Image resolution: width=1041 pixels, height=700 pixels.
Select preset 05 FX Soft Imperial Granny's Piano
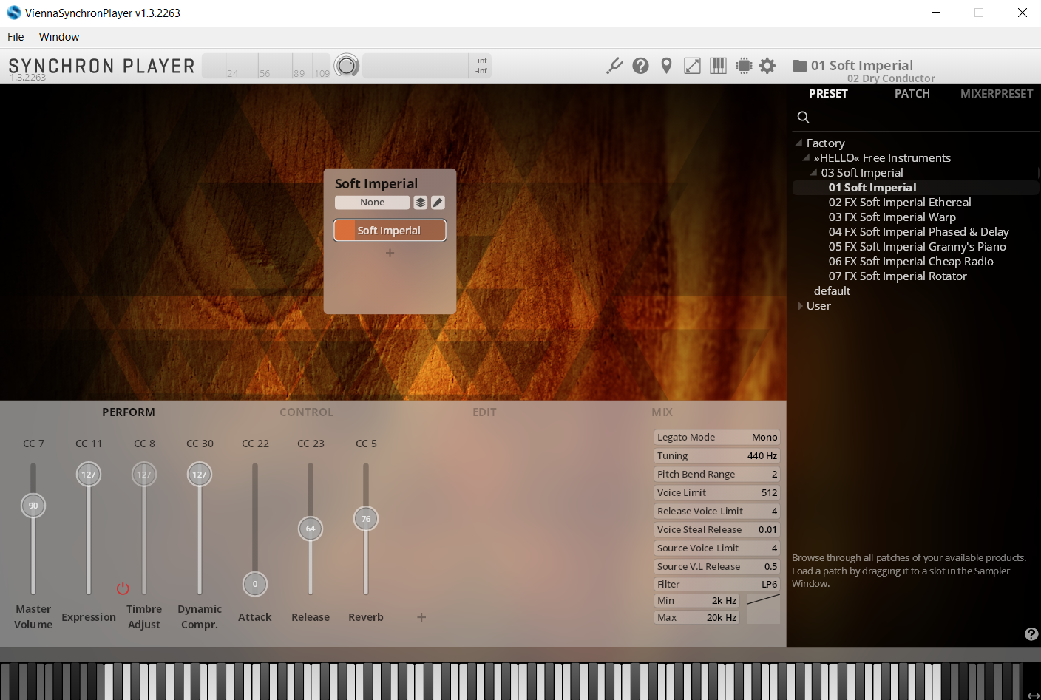coord(918,247)
